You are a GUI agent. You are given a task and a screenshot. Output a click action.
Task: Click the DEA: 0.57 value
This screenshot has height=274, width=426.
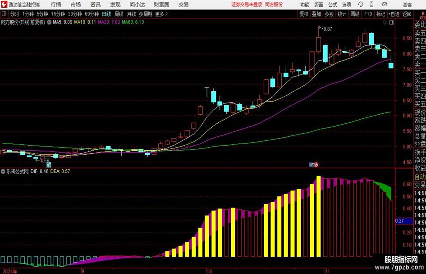(60, 171)
